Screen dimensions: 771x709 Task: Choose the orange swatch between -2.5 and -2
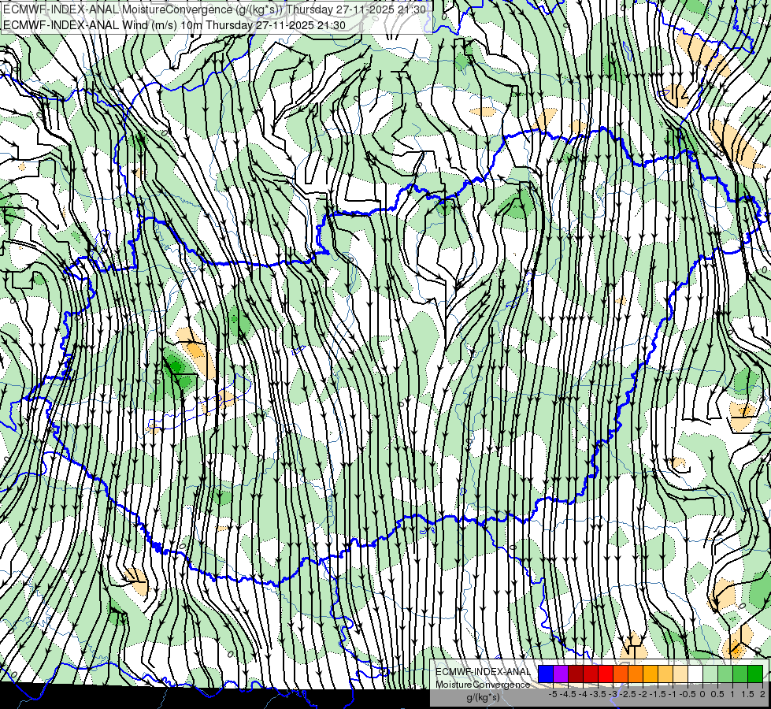point(636,674)
